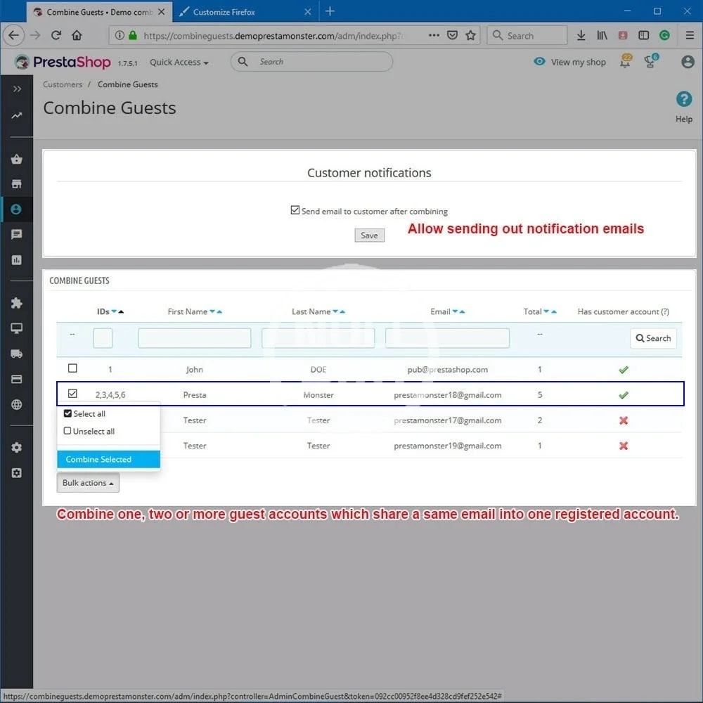703x703 pixels.
Task: Click the Shipping truck icon in the sidebar
Action: tap(16, 354)
